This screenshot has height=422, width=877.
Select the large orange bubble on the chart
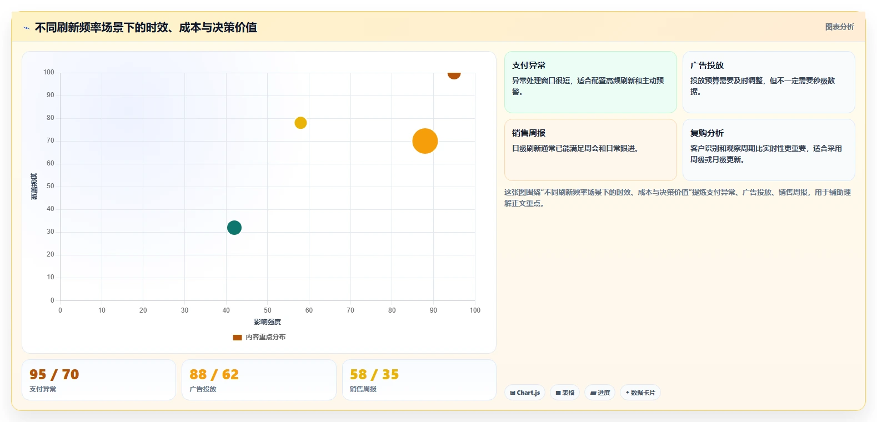coord(425,141)
